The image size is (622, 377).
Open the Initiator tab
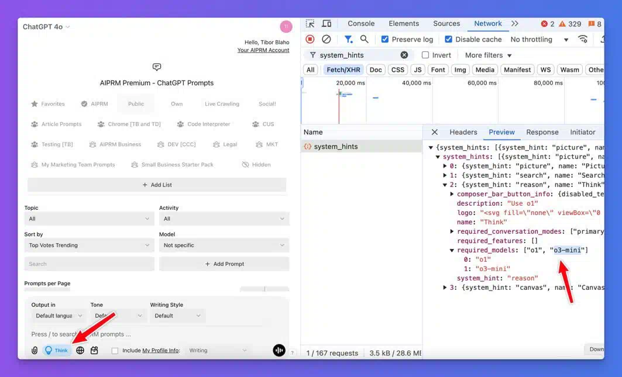click(x=583, y=132)
